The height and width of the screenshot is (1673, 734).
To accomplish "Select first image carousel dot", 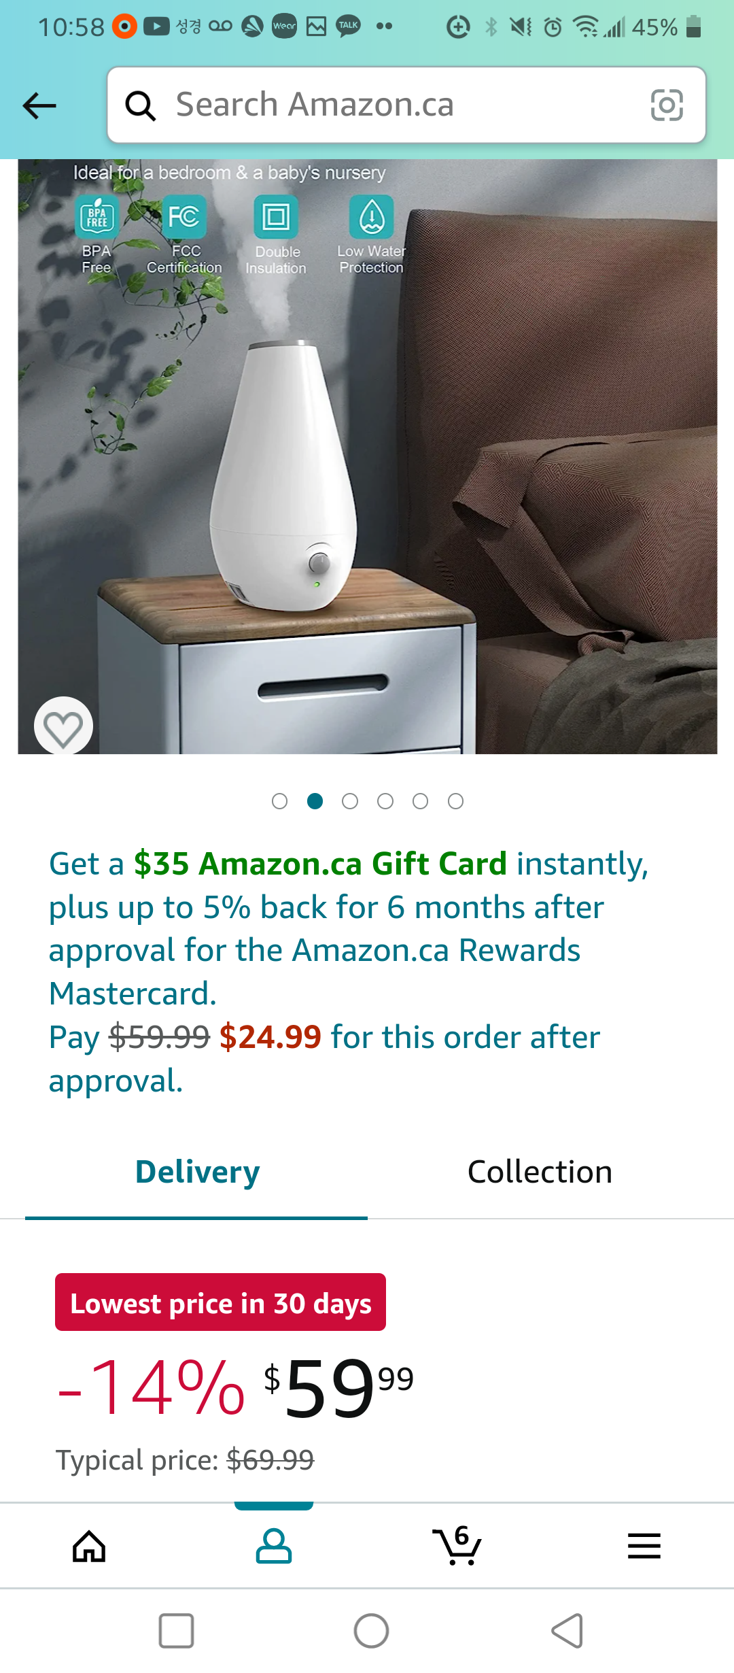I will [279, 801].
